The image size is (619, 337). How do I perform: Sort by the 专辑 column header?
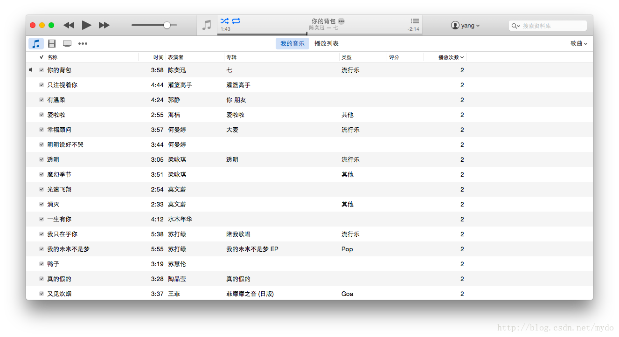coord(231,57)
